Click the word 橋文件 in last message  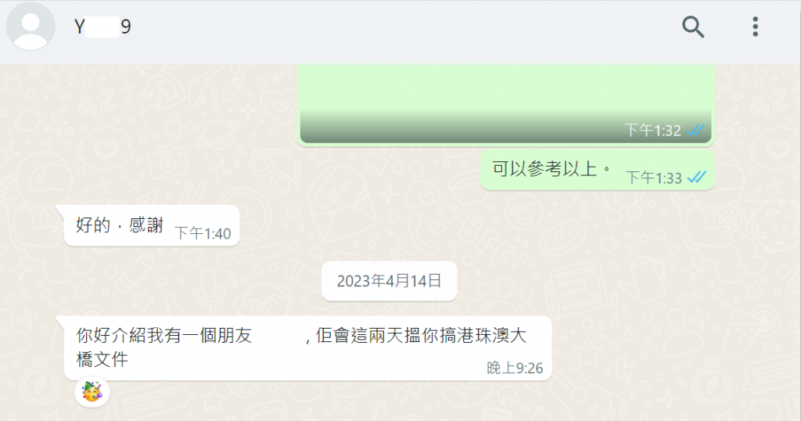[102, 359]
